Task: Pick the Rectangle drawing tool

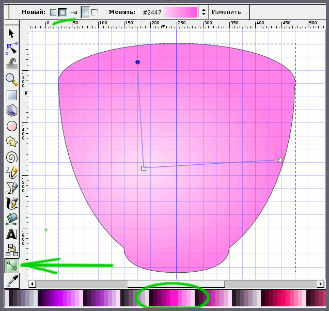Action: click(11, 95)
